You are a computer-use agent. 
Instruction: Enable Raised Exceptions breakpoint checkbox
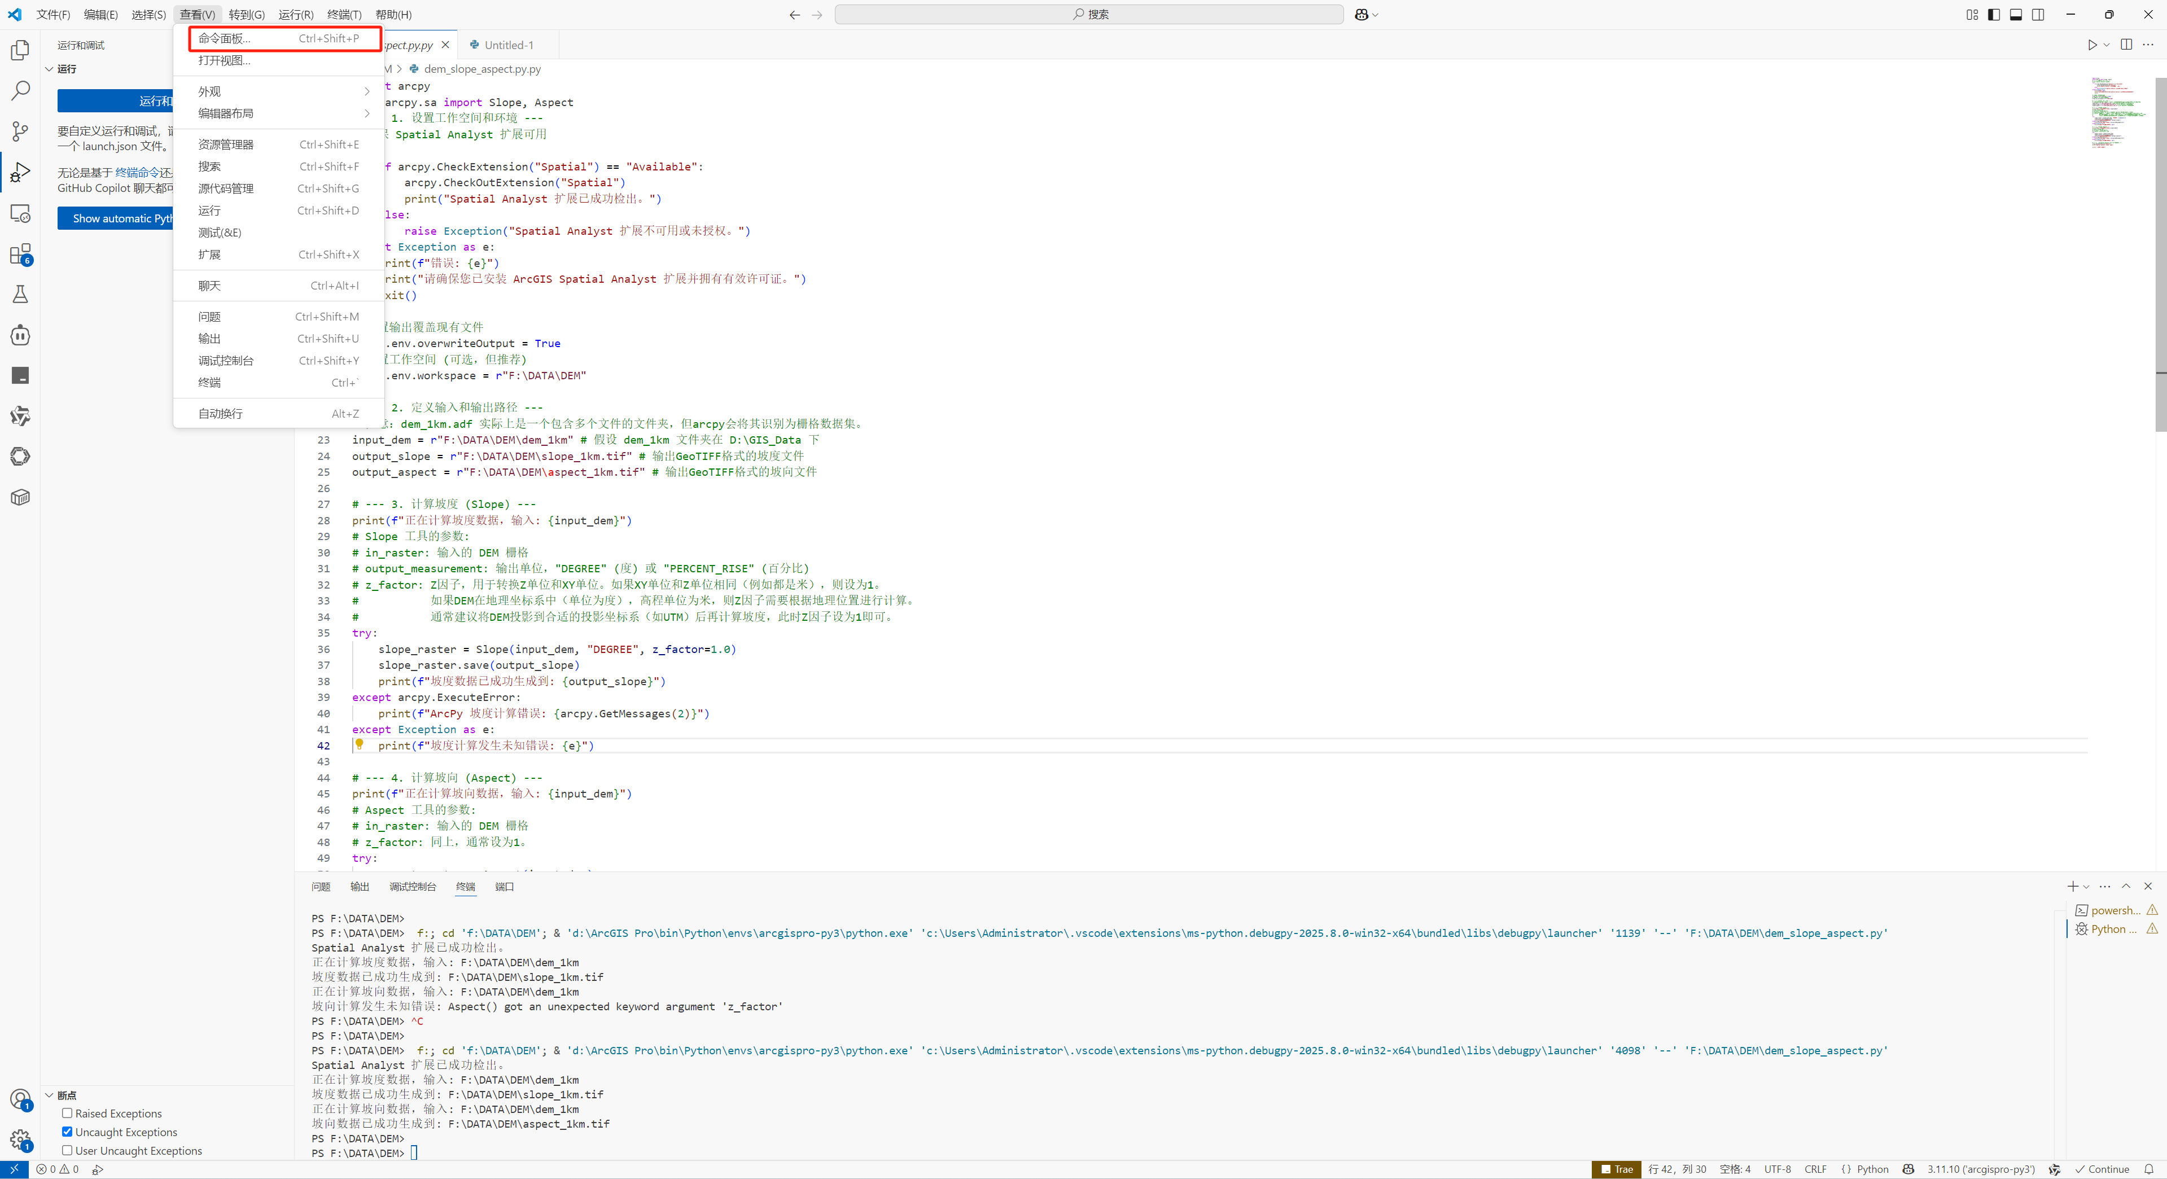click(x=67, y=1112)
